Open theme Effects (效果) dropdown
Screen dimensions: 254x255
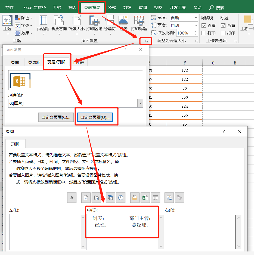pyautogui.click(x=24, y=33)
